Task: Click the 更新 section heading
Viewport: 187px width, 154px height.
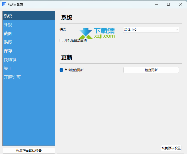Action: [67, 57]
